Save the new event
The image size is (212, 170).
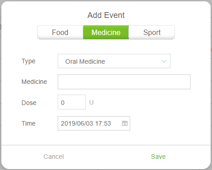point(158,157)
